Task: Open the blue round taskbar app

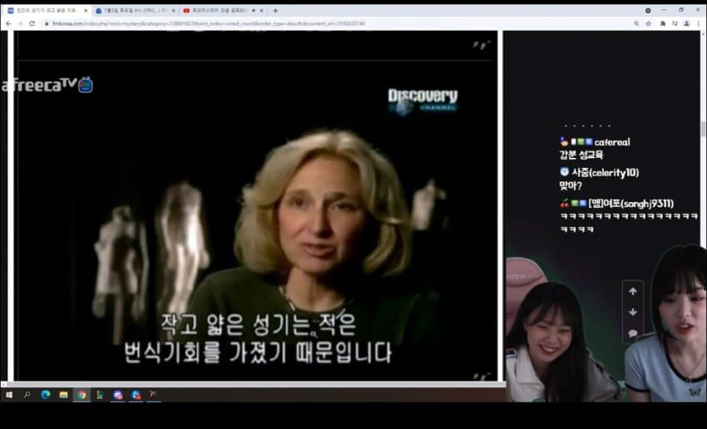Action: click(136, 395)
